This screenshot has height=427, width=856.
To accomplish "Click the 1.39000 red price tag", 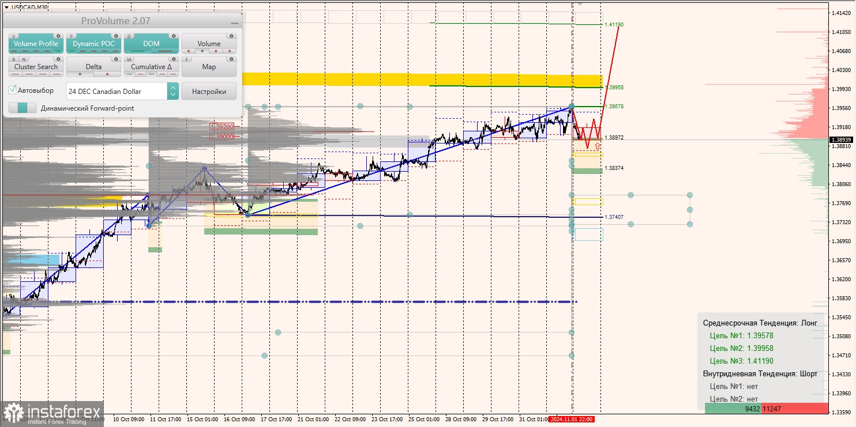I will pyautogui.click(x=222, y=136).
